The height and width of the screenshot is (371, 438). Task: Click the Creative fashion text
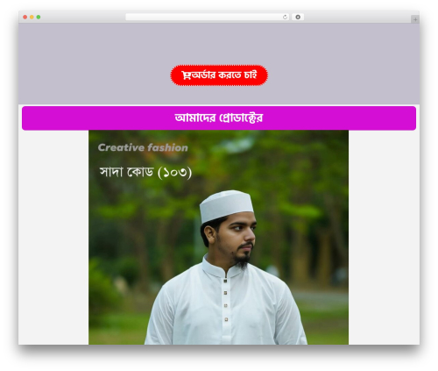coord(143,147)
